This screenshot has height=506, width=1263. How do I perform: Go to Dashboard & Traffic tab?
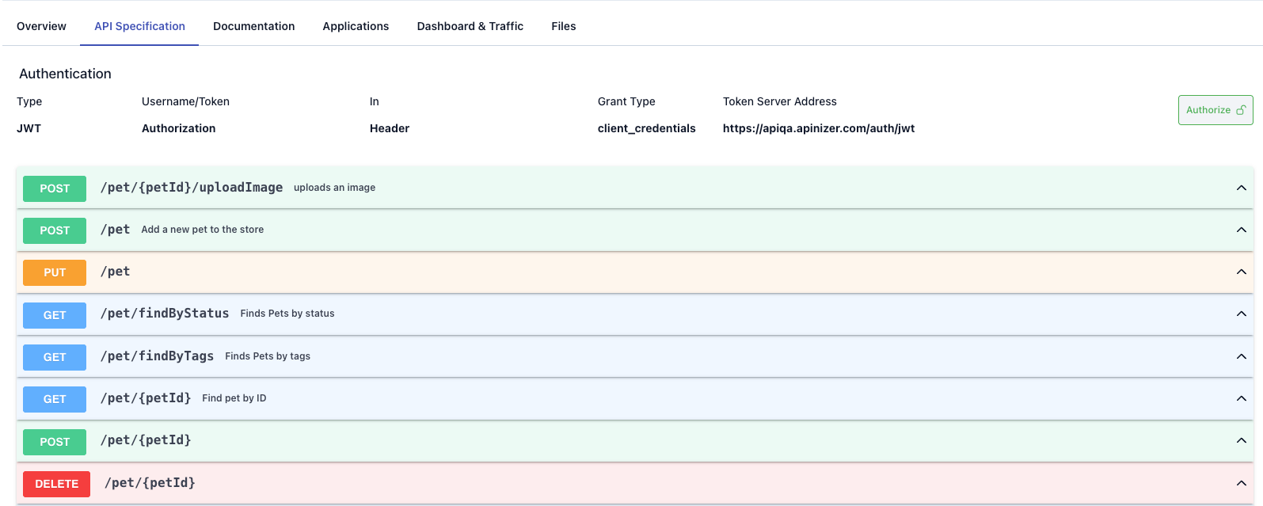click(x=470, y=26)
